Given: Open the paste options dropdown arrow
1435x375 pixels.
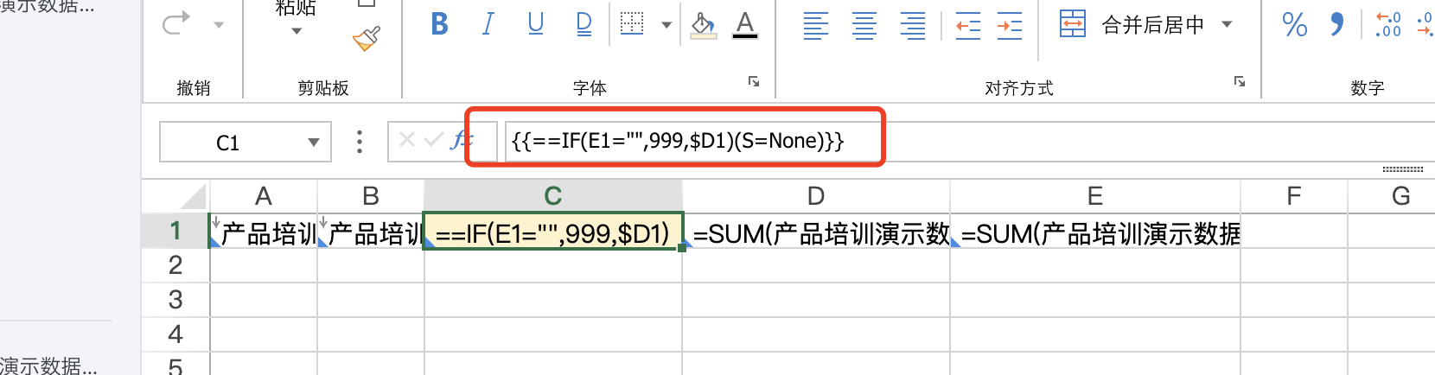Looking at the screenshot, I should pyautogui.click(x=297, y=31).
